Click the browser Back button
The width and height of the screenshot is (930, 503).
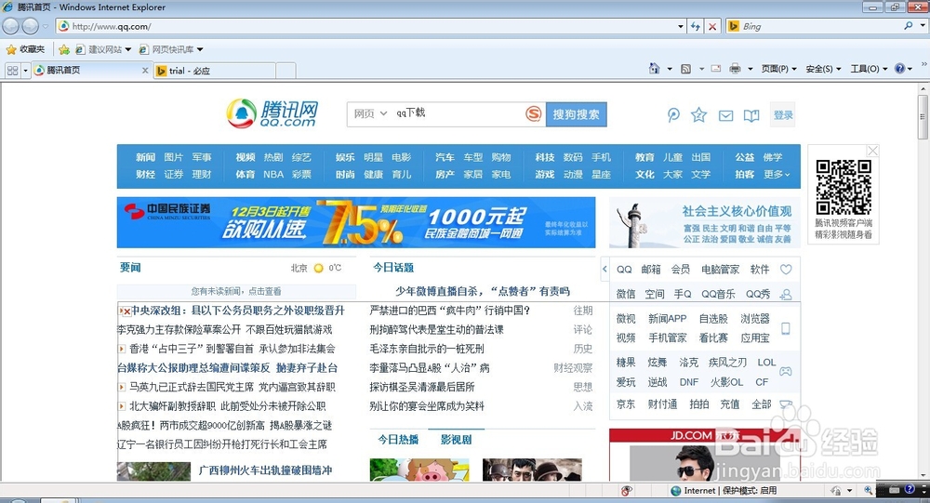10,26
